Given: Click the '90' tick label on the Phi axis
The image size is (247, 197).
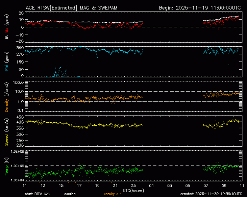Looking at the screenshot, I should (21, 69).
